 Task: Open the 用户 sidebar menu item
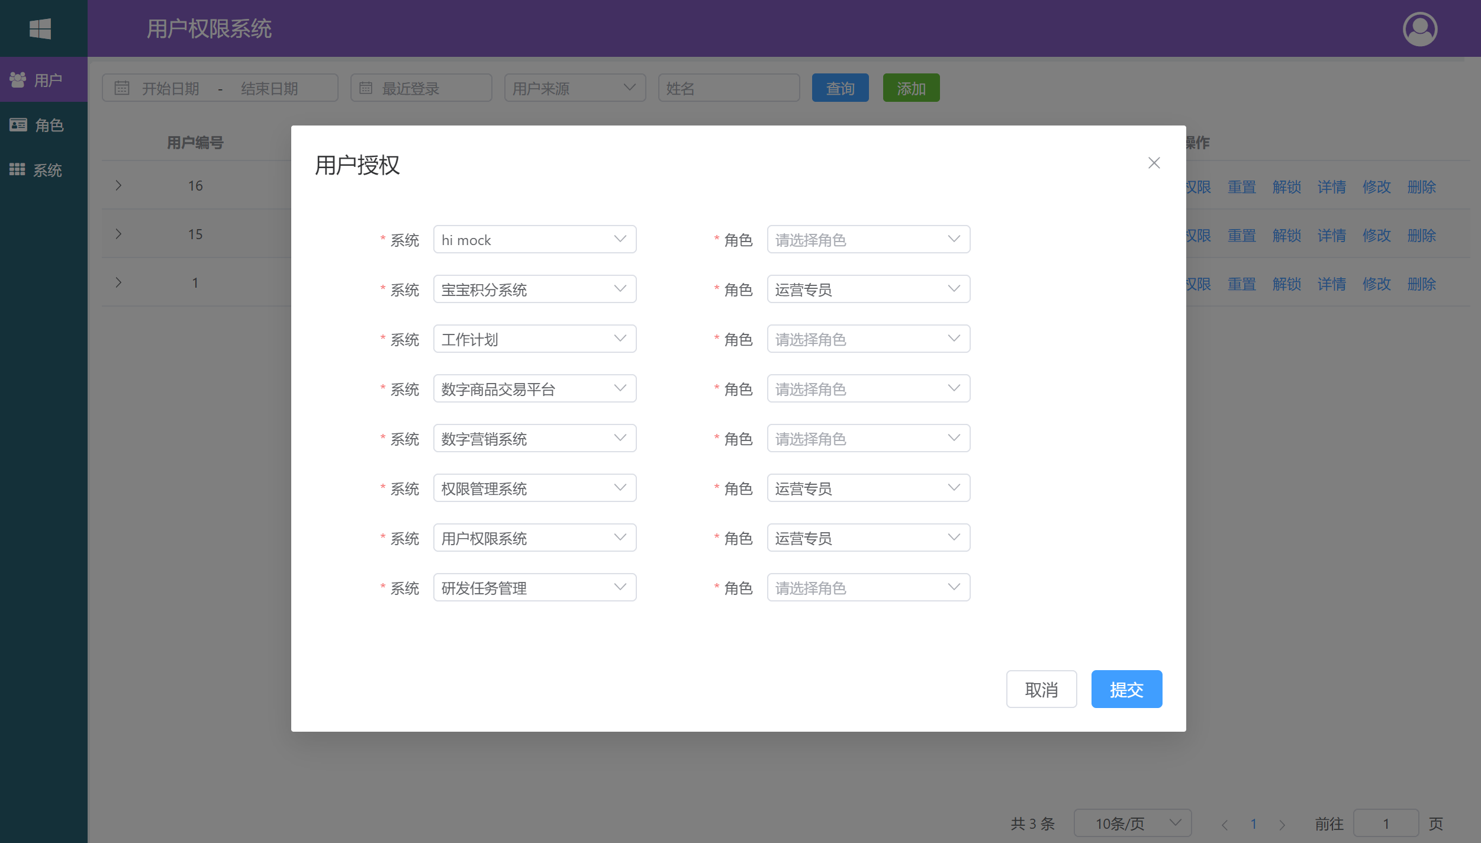pos(44,79)
